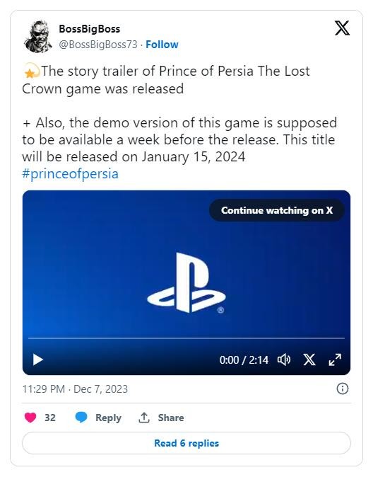Screen dimensions: 373x477
Task: Play the trailer video
Action: [x=37, y=360]
